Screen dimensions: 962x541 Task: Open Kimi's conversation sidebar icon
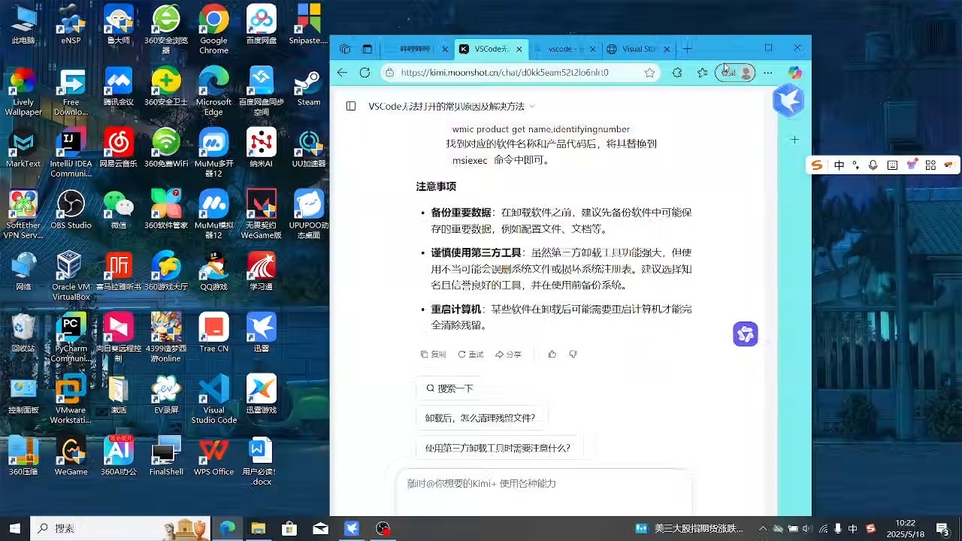(350, 106)
